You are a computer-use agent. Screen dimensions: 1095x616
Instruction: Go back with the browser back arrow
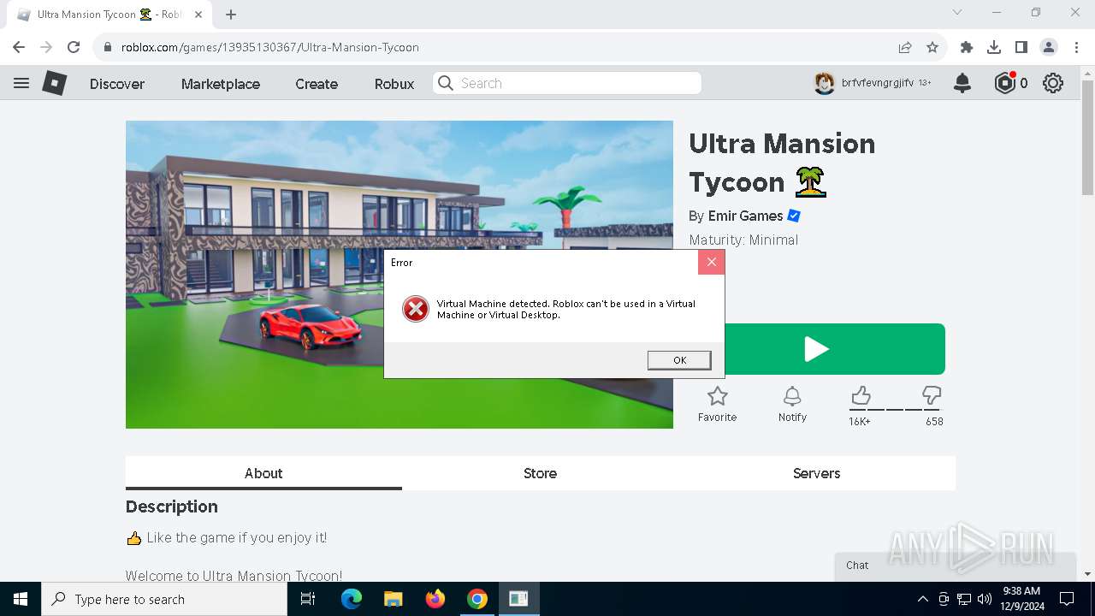click(x=19, y=47)
